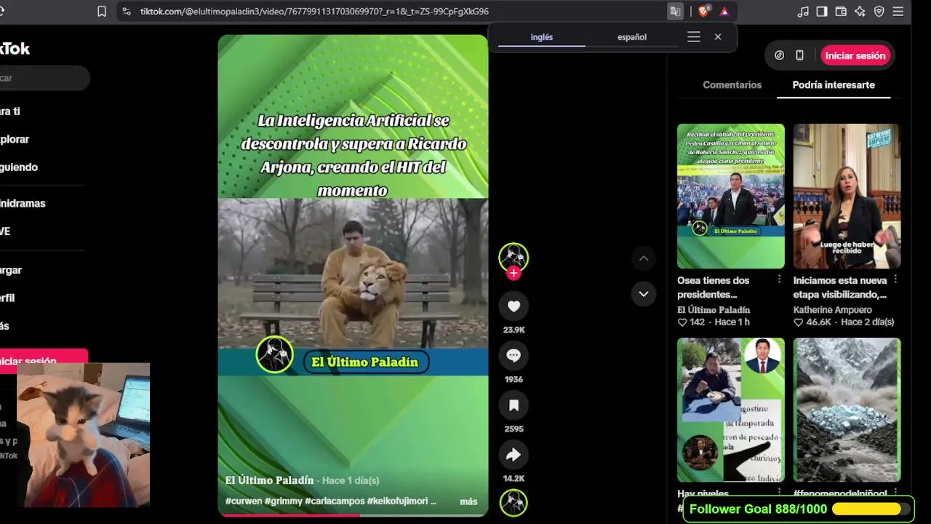Open the browser hamburger main menu

coord(898,11)
